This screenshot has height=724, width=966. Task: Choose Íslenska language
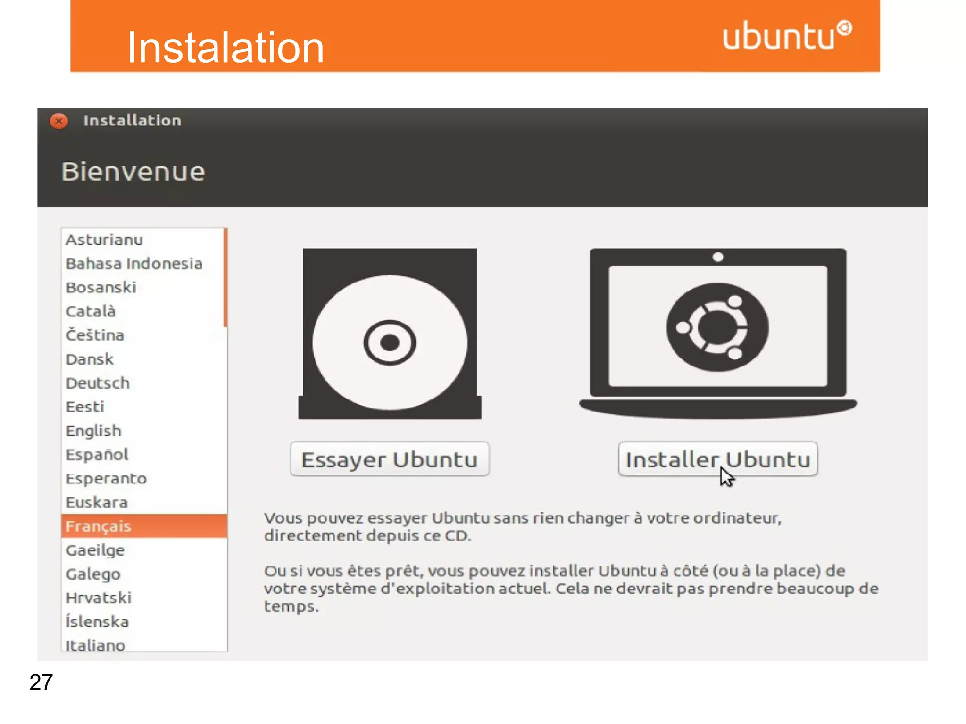point(97,622)
